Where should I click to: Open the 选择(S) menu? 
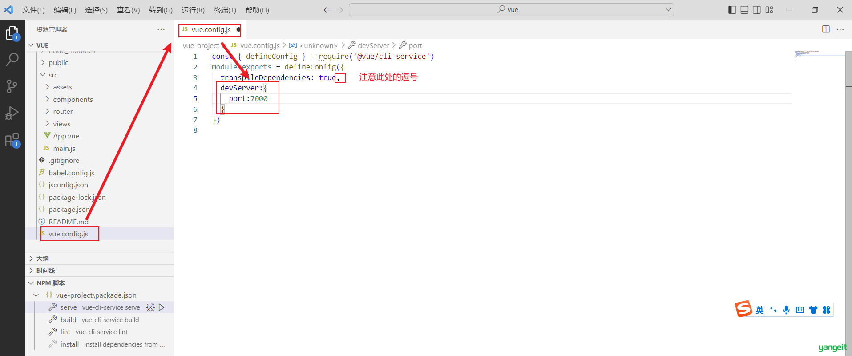point(97,10)
